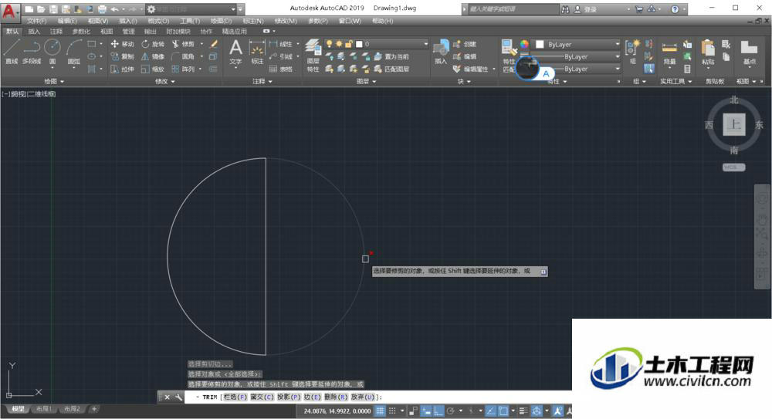Click the Measure (测量) tool
This screenshot has height=419, width=772.
[669, 53]
